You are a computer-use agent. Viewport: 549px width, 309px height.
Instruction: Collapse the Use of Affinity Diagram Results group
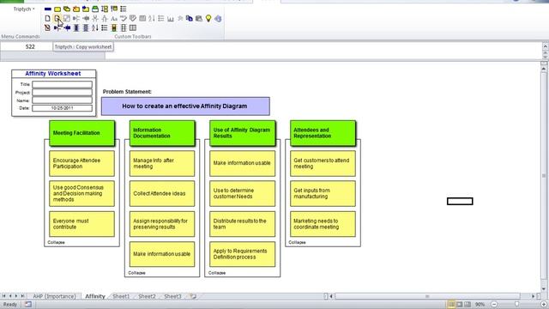pos(217,273)
